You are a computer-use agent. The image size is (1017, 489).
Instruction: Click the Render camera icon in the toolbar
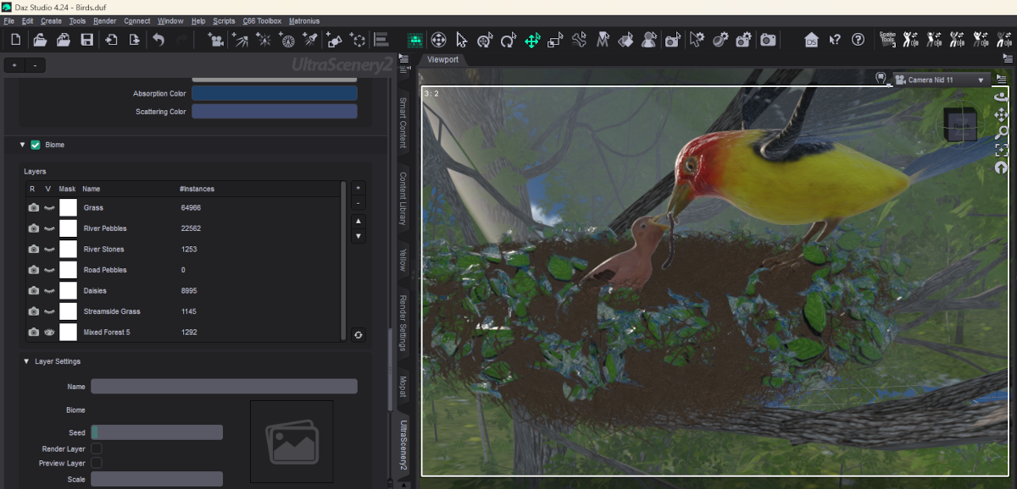click(x=768, y=40)
